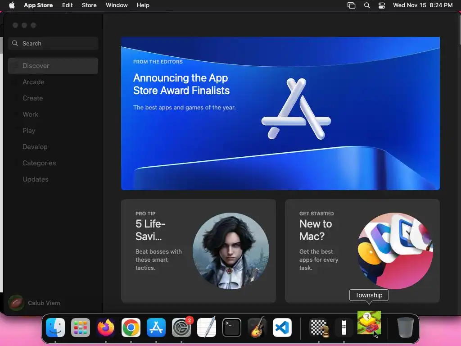461x346 pixels.
Task: Open Launchpad in the dock
Action: [81, 328]
